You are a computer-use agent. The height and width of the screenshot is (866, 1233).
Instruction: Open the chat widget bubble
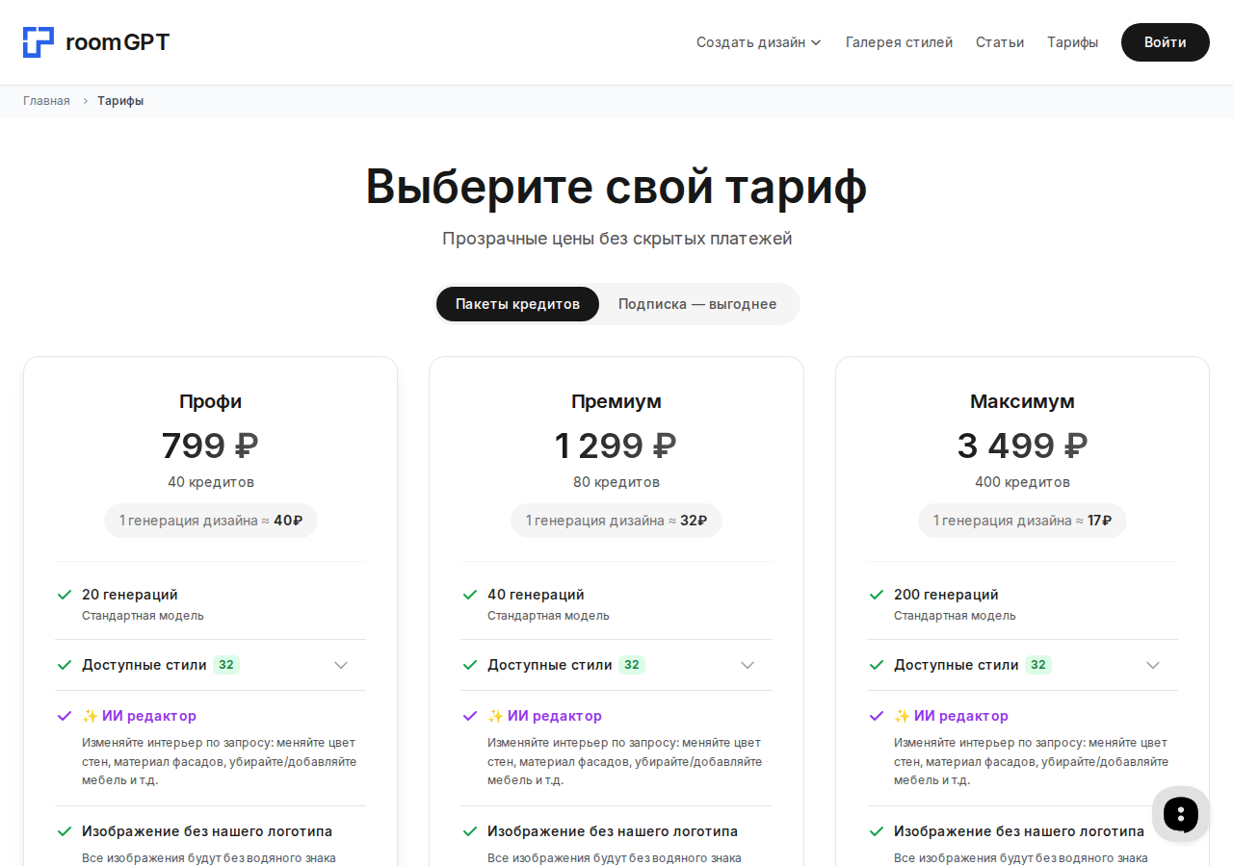tap(1181, 814)
